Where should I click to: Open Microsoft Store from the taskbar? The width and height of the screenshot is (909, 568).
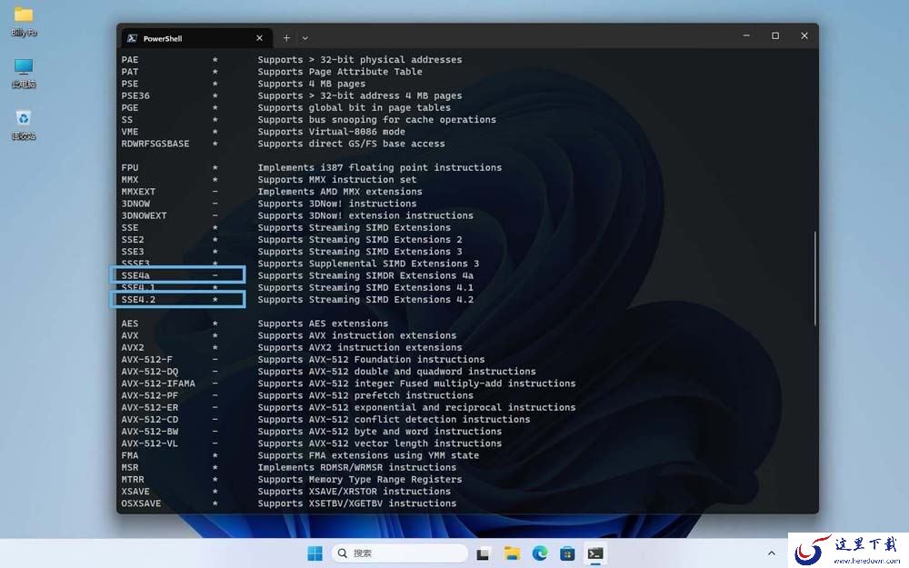[x=567, y=553]
